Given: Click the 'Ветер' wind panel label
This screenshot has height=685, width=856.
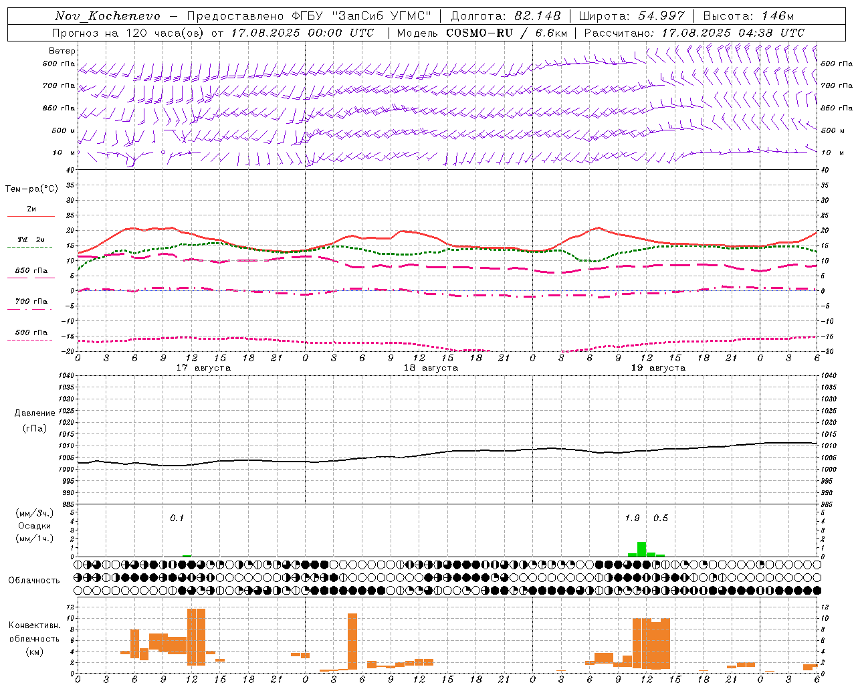Looking at the screenshot, I should click(x=62, y=51).
